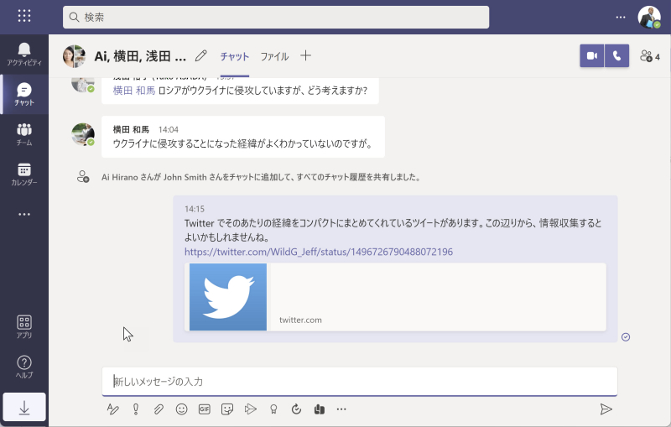Switch to the チャット tab
The width and height of the screenshot is (671, 427).
pyautogui.click(x=235, y=56)
